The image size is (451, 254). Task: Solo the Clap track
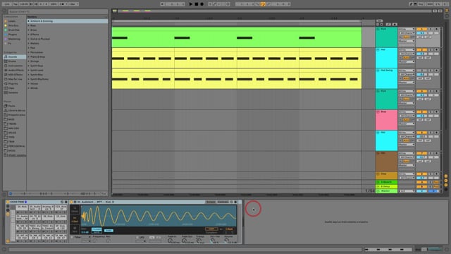coord(431,174)
